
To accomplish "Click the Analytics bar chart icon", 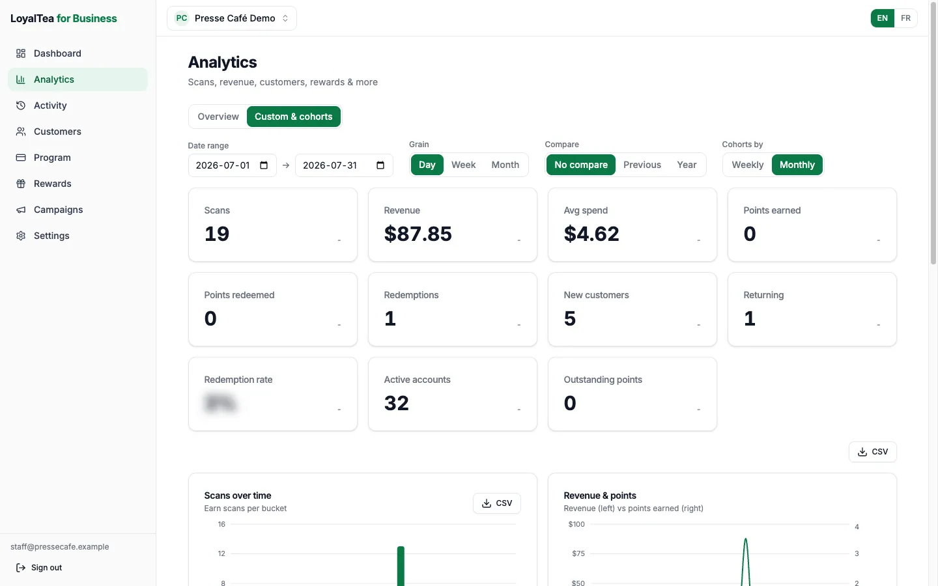I will pos(21,79).
